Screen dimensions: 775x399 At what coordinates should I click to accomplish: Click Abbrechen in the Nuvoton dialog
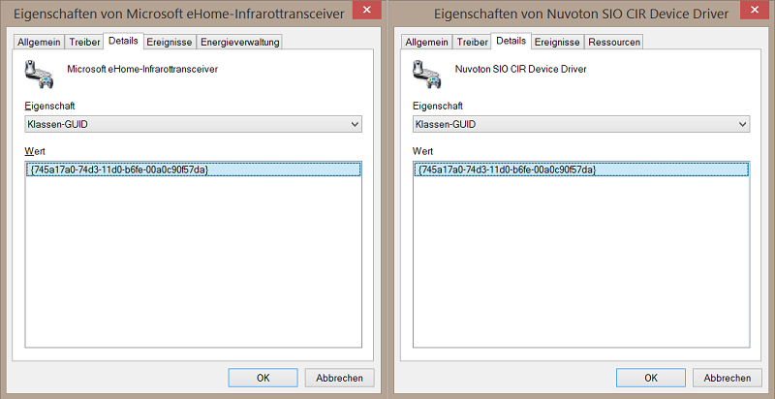(728, 378)
